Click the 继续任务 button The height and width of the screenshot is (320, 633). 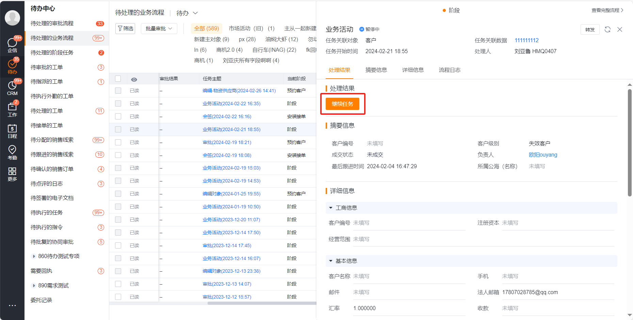click(342, 104)
